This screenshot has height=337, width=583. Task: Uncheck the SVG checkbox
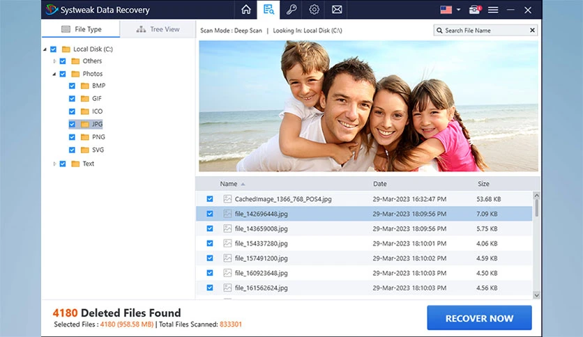tap(72, 150)
